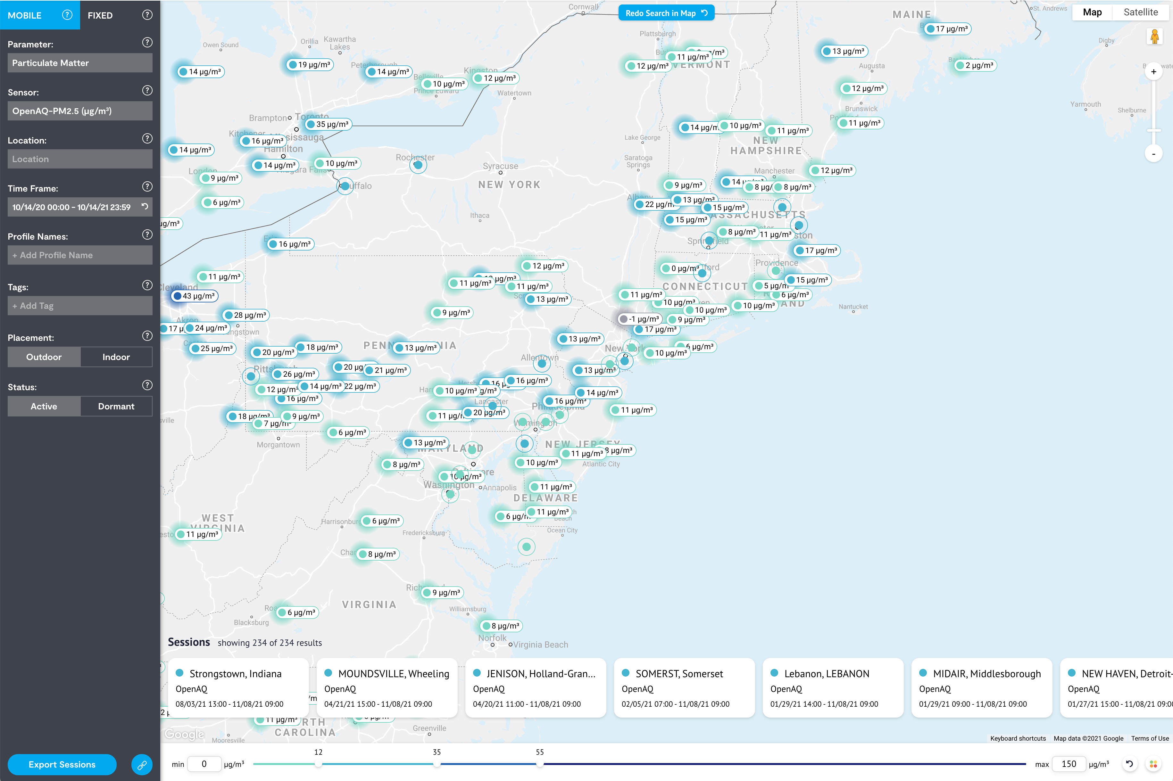Screen dimensions: 1173x781
Task: Zoom out with the minus button
Action: pyautogui.click(x=1153, y=153)
